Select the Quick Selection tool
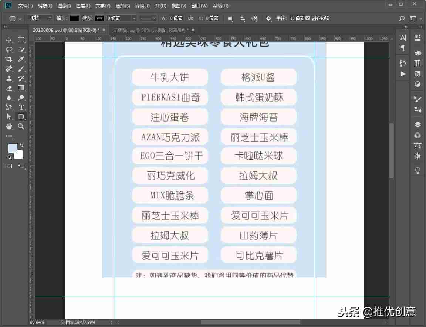This screenshot has height=327, width=426. (x=21, y=50)
